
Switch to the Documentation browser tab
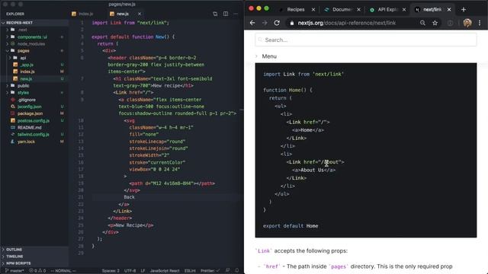click(342, 10)
